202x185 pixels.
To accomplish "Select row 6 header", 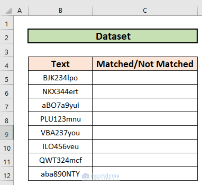I will click(x=7, y=92).
